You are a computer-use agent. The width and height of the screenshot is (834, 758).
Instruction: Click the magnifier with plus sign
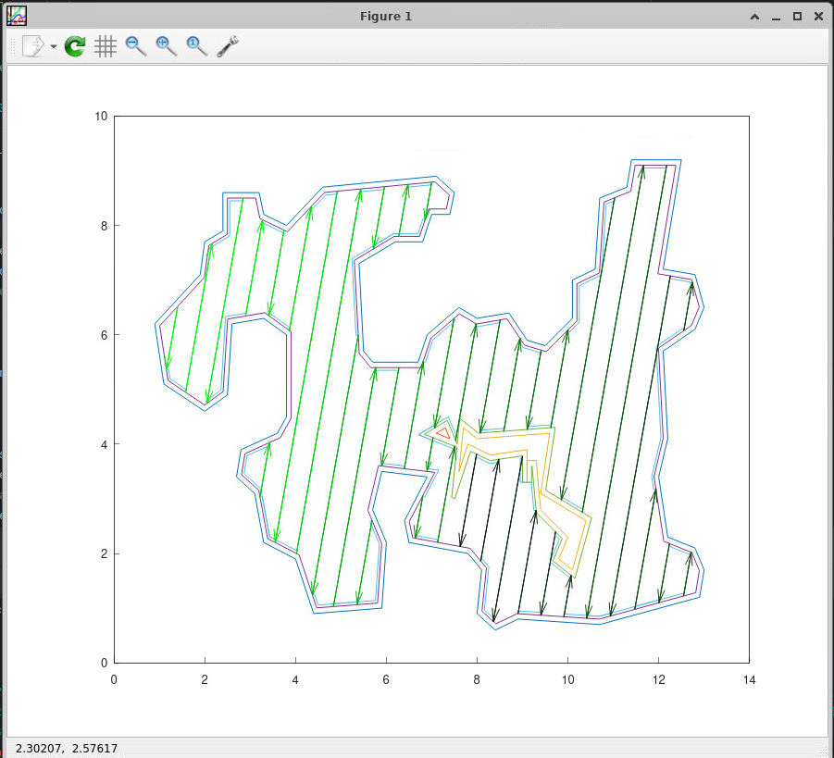click(x=167, y=46)
